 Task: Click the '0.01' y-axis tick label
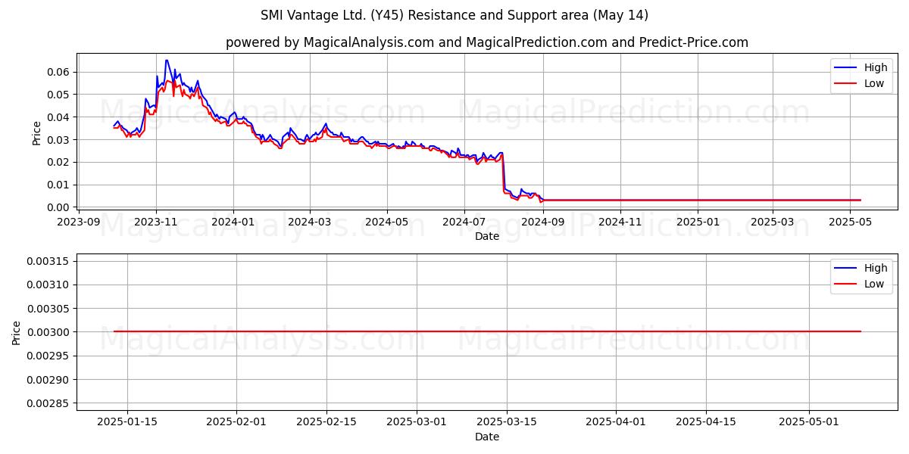pyautogui.click(x=60, y=185)
